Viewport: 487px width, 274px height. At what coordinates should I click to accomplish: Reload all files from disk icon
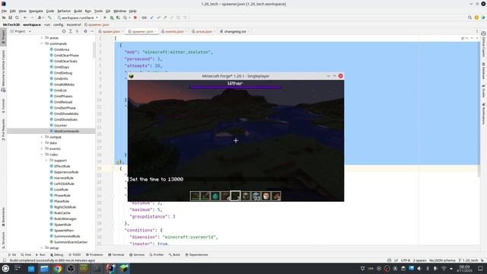tap(17, 18)
